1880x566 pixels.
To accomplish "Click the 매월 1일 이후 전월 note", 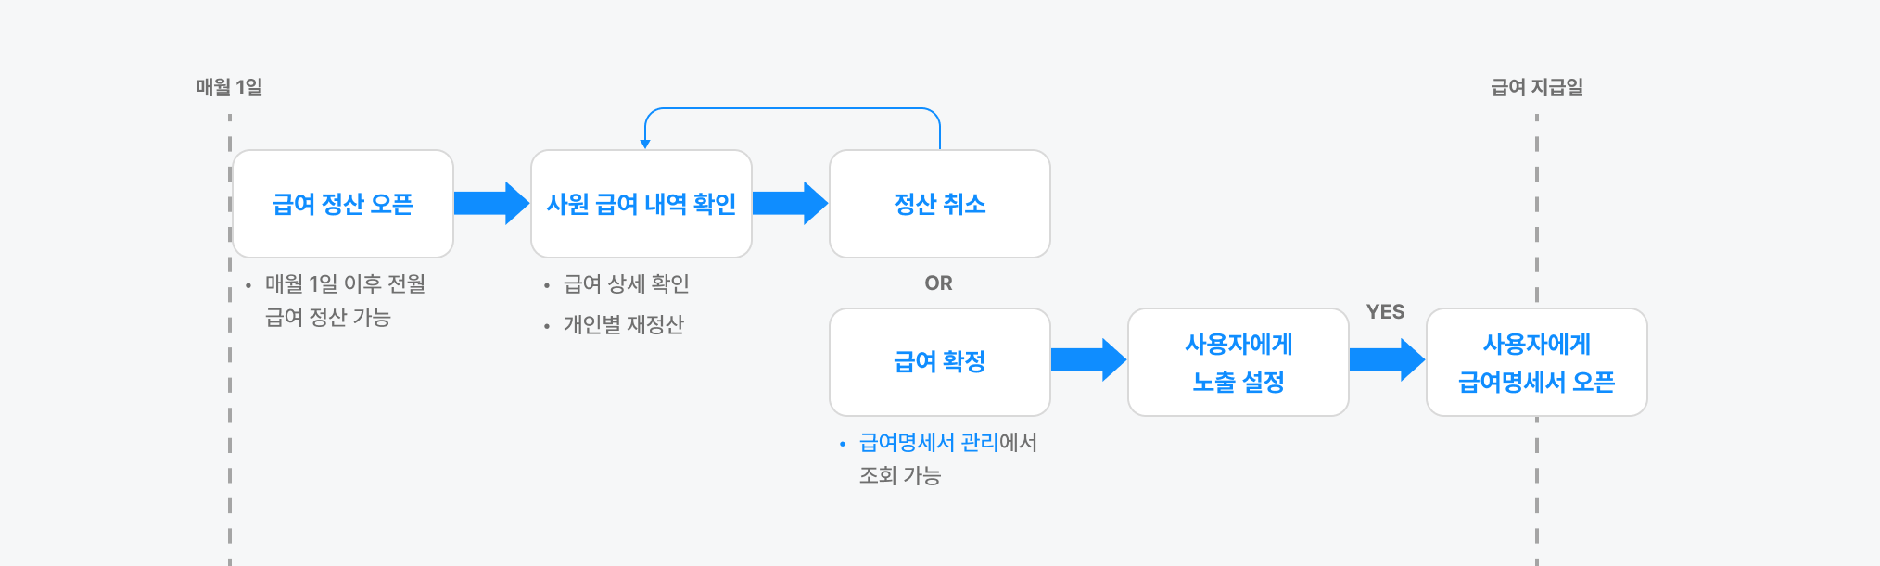I will [345, 284].
